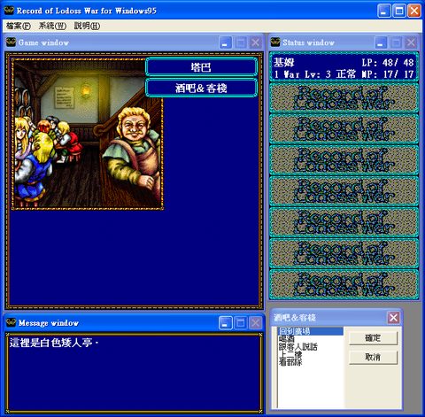Click the Status window title icon
Viewport: 425px width, 417px height.
275,42
